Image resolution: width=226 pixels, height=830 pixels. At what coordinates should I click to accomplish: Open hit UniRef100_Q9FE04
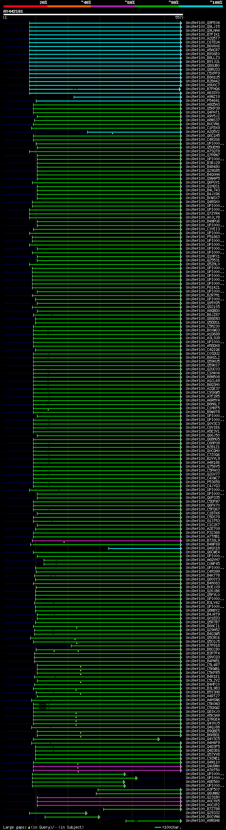coord(203,23)
